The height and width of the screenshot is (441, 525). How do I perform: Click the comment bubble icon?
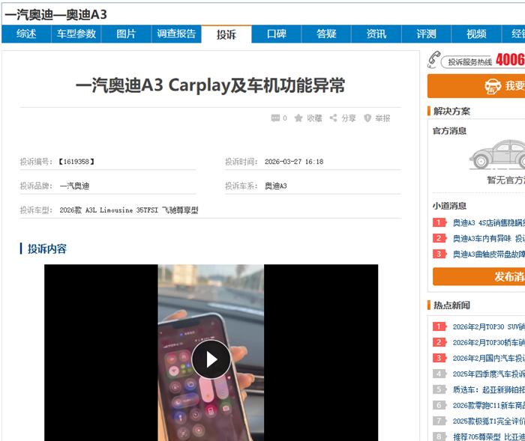[275, 118]
